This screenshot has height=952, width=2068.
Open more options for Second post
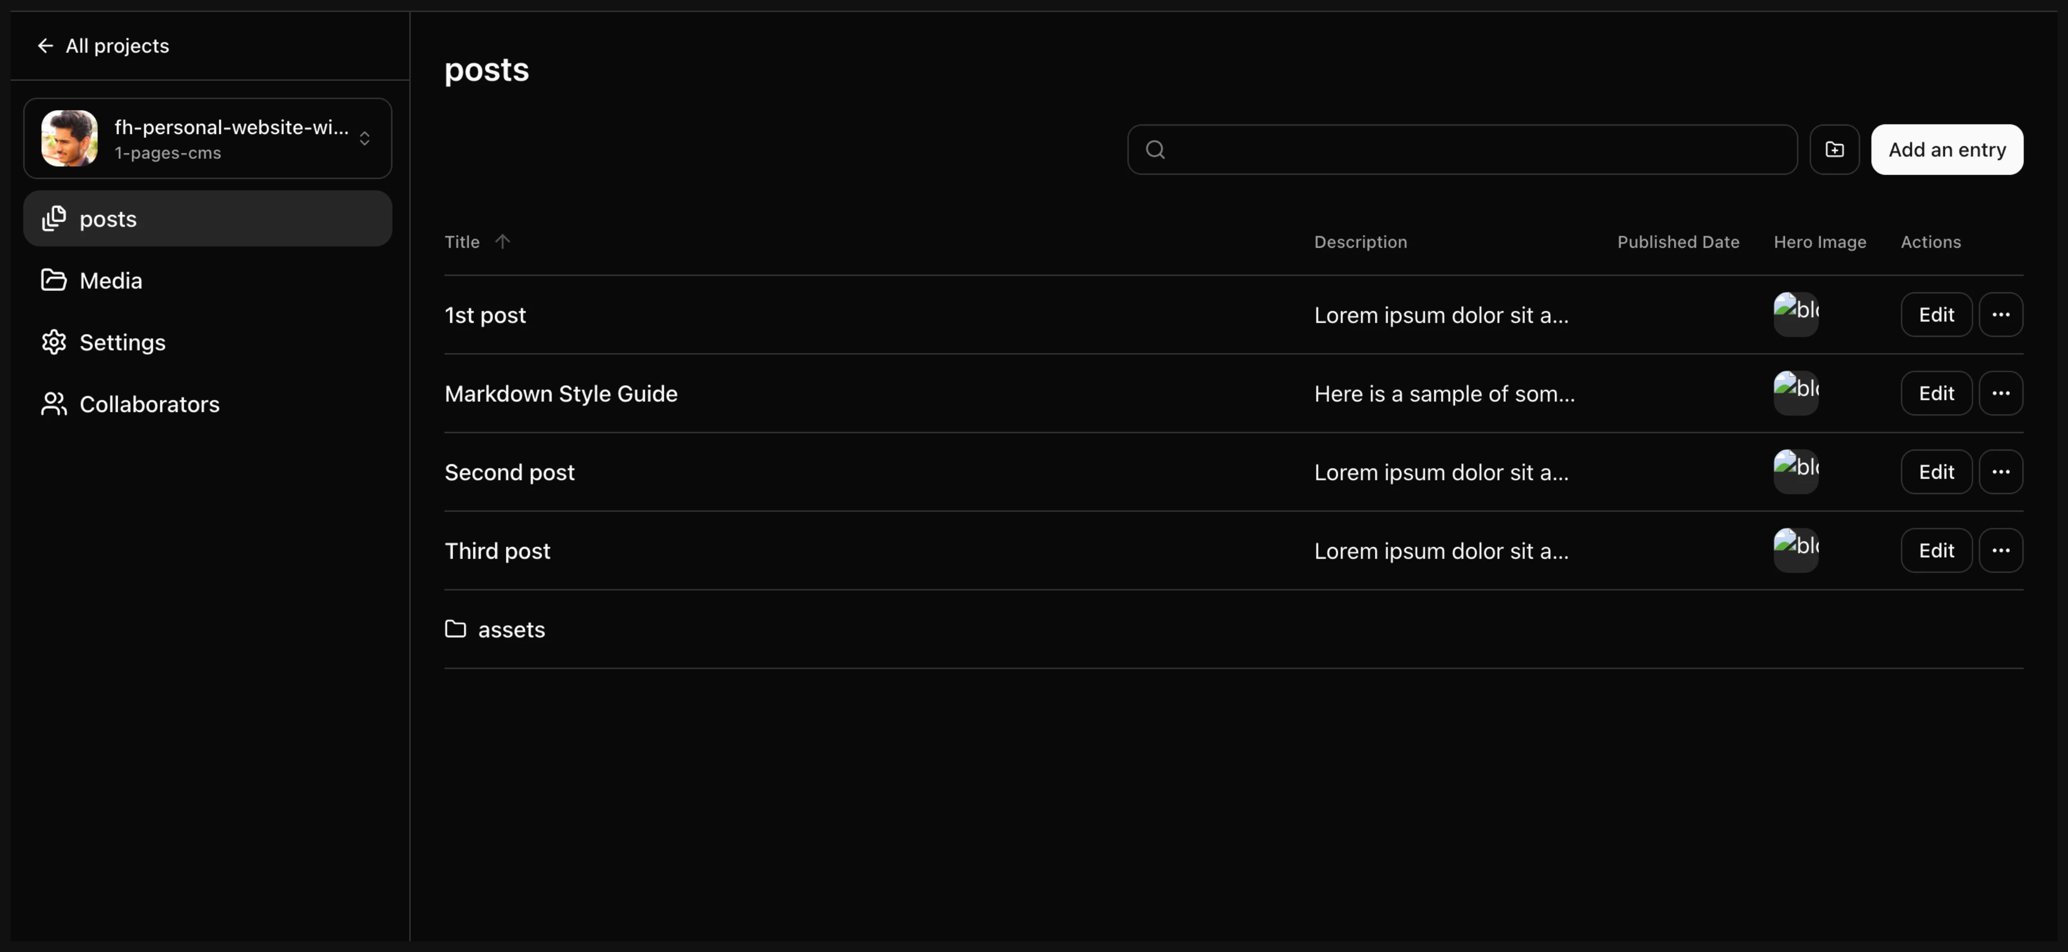click(2001, 472)
